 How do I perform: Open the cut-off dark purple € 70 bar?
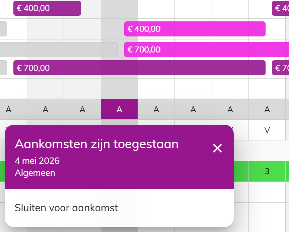[281, 68]
